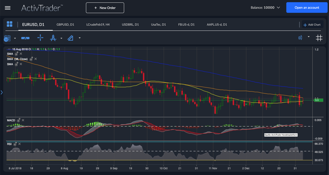Switch to USDBRL, D1 tab
Viewport: 329px width, 175px height.
point(130,25)
